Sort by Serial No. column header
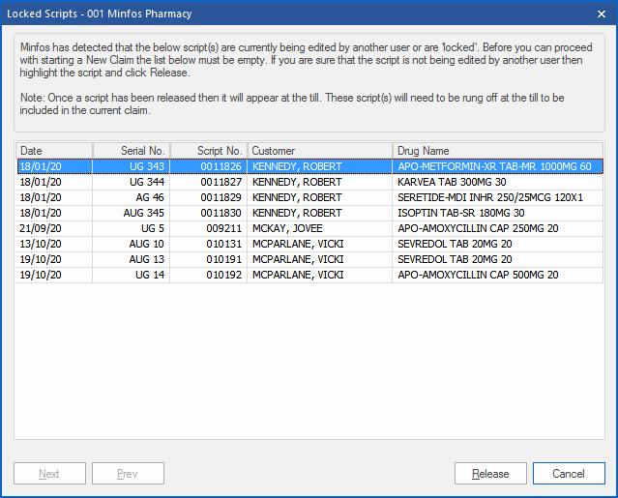The width and height of the screenshot is (618, 498). coord(132,151)
